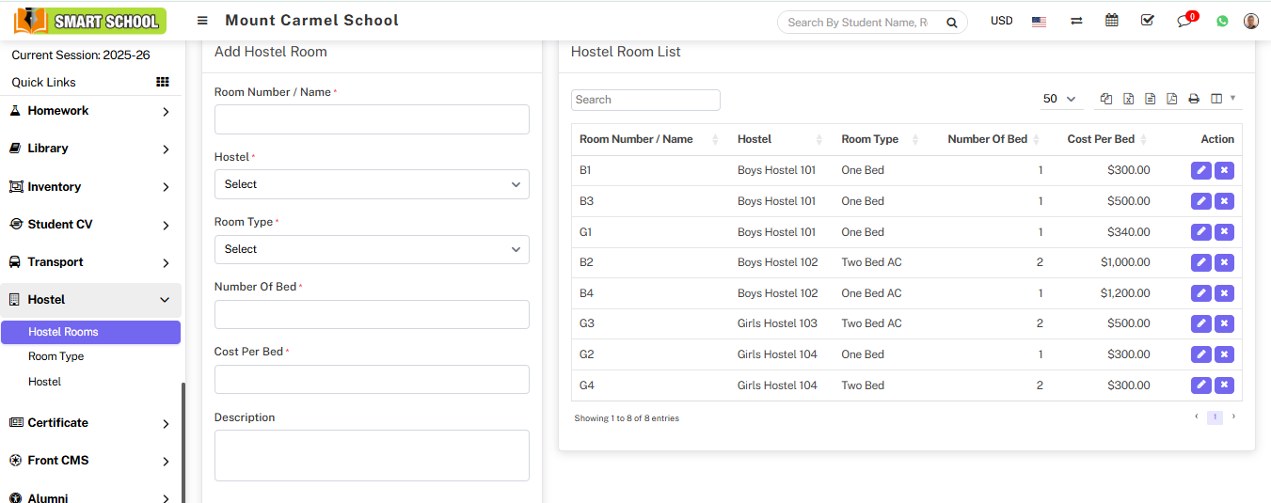Focus the Number Of Bed field
The width and height of the screenshot is (1271, 503).
[372, 314]
